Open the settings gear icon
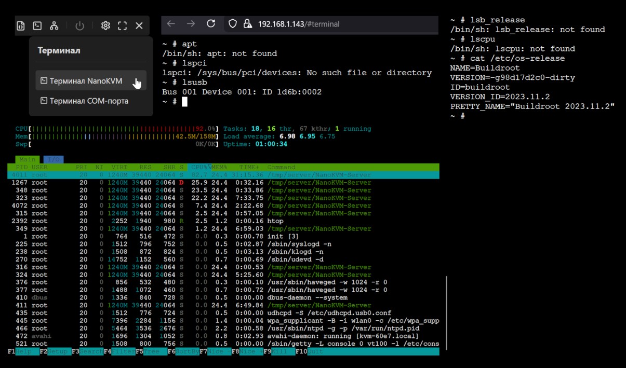626x368 pixels. (x=105, y=25)
